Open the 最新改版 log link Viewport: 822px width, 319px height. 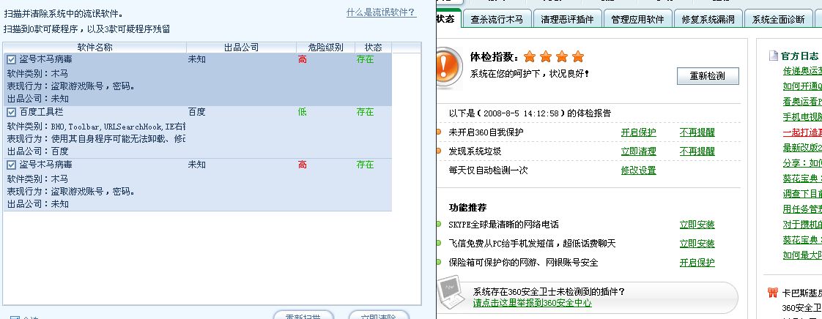click(x=803, y=148)
